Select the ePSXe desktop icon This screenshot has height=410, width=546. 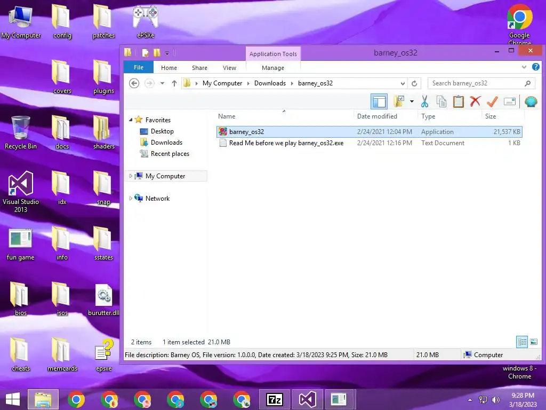point(146,21)
